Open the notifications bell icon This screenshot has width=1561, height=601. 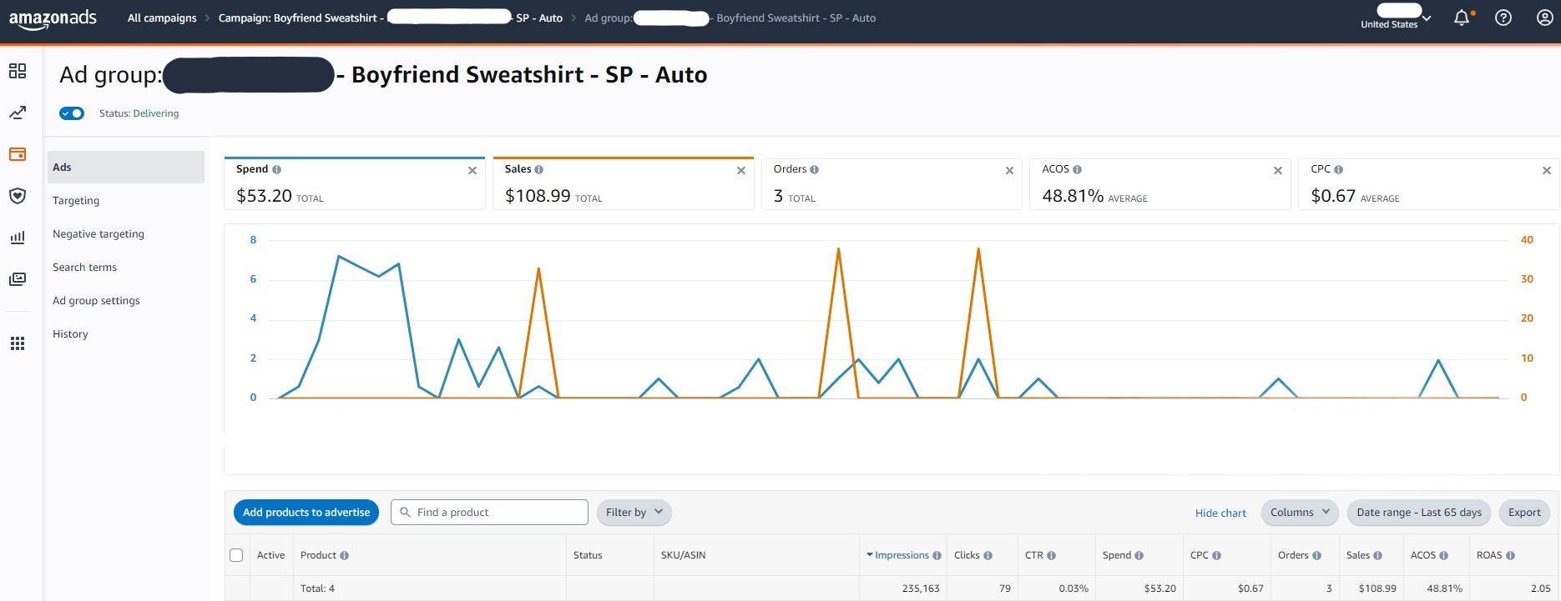coord(1461,18)
